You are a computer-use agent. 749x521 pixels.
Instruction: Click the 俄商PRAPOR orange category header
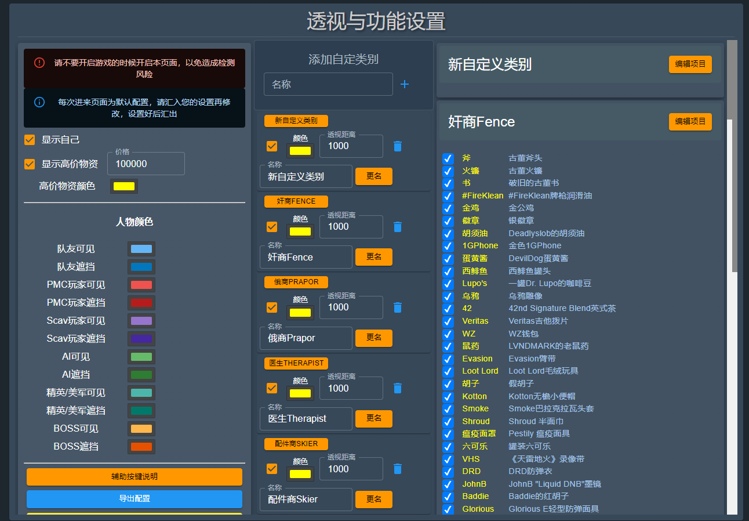point(296,282)
